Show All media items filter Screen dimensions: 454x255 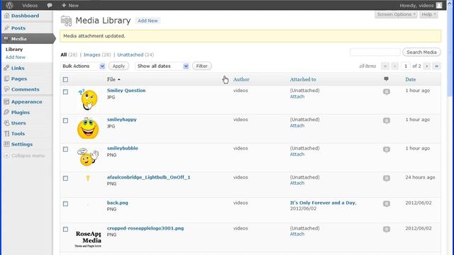click(64, 55)
